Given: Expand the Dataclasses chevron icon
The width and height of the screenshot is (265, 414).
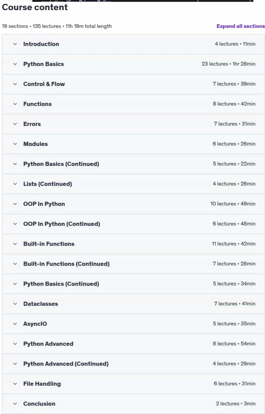Looking at the screenshot, I should click(15, 304).
